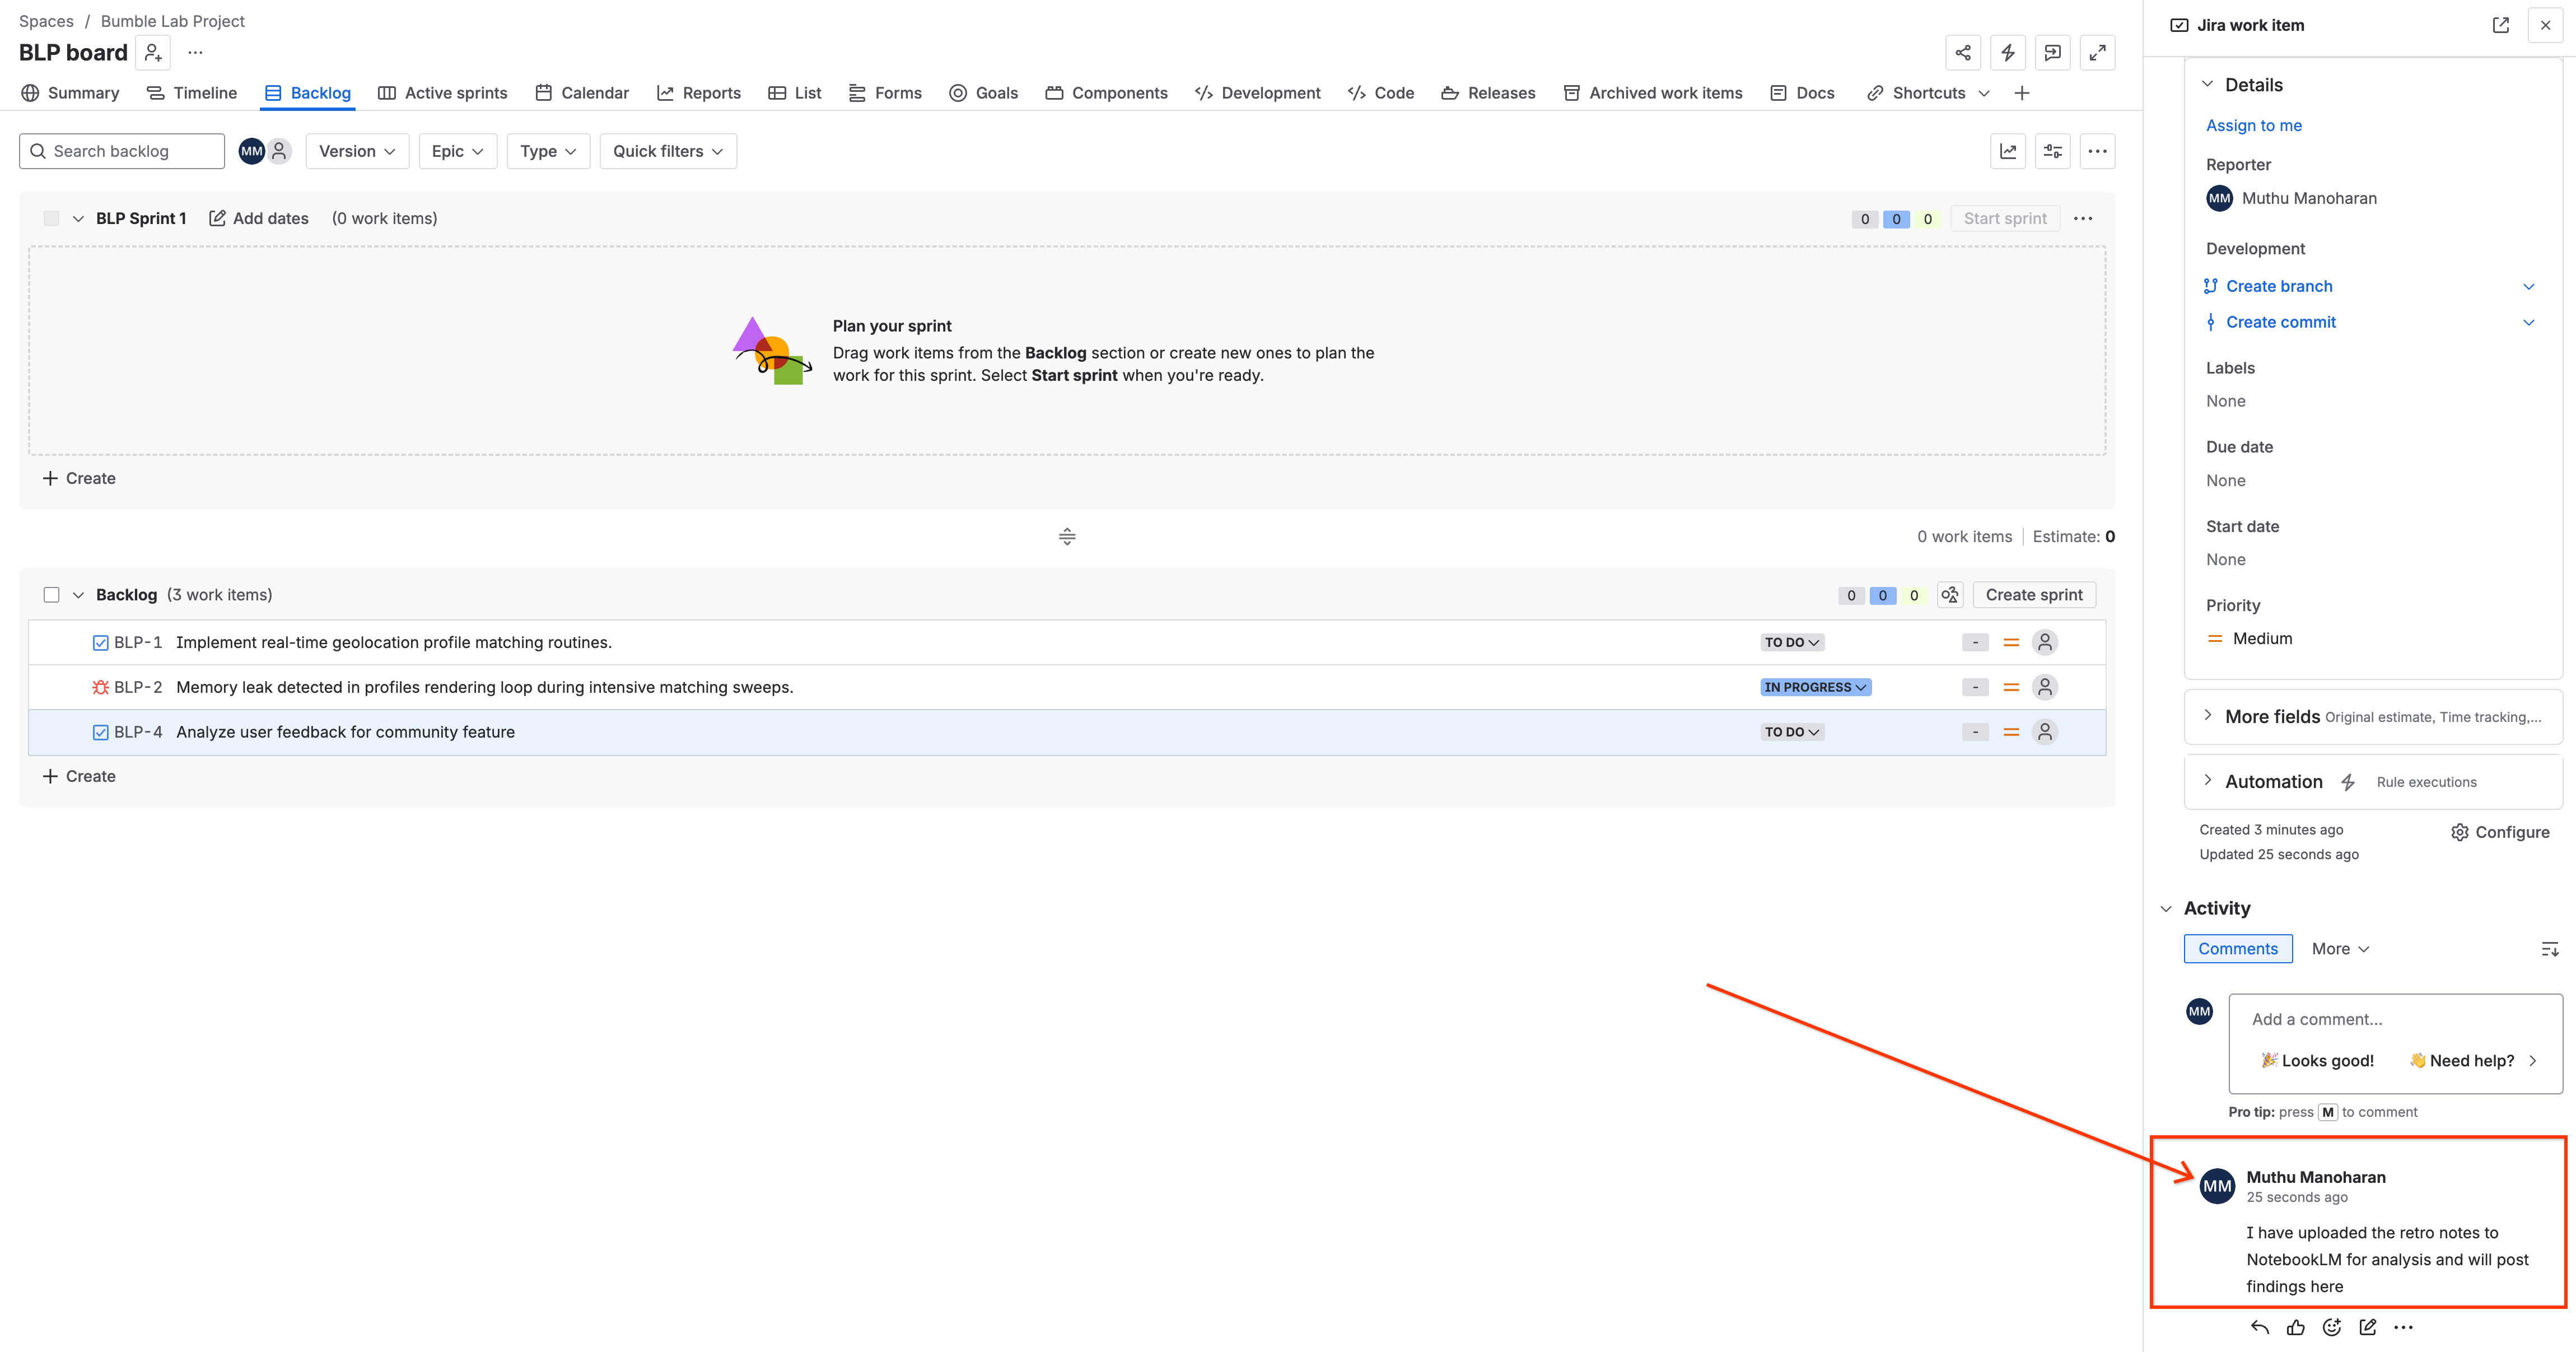This screenshot has width=2576, height=1352.
Task: Click the give feedback icon in header
Action: click(2053, 53)
